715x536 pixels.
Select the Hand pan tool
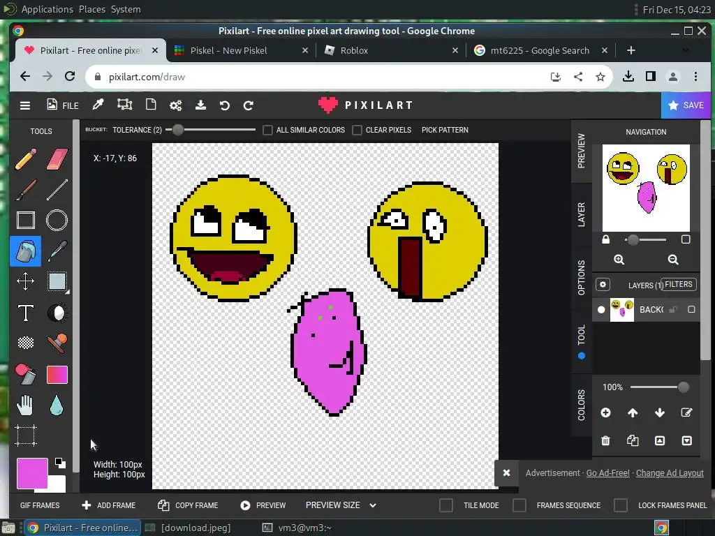(26, 405)
